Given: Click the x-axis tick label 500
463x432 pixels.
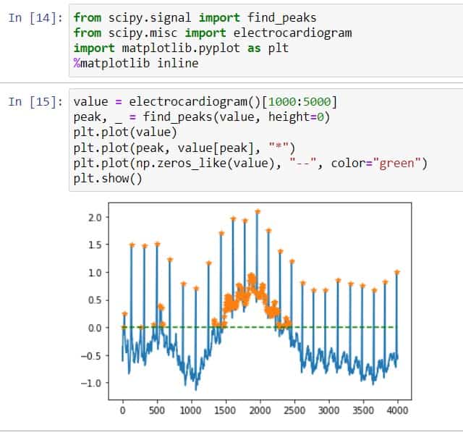Looking at the screenshot, I should (157, 410).
